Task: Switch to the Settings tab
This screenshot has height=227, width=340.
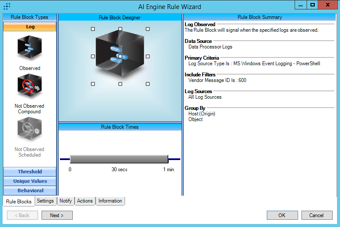Action: pyautogui.click(x=45, y=201)
